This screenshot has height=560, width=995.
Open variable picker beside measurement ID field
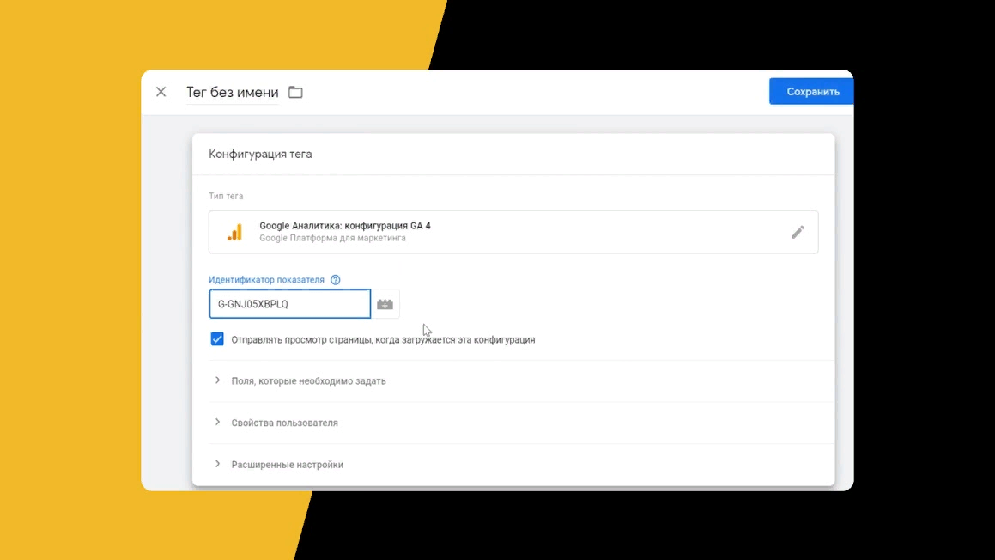coord(385,304)
